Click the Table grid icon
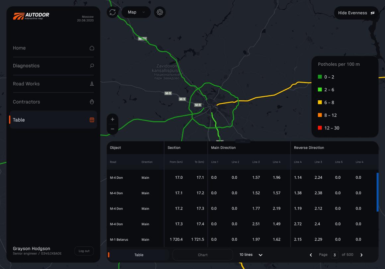385x269 pixels. point(92,120)
